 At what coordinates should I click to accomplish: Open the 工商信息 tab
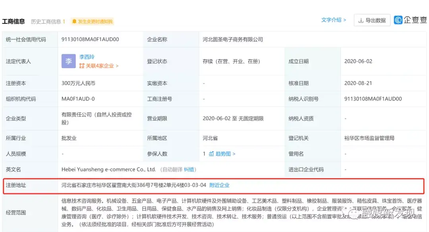coord(14,21)
